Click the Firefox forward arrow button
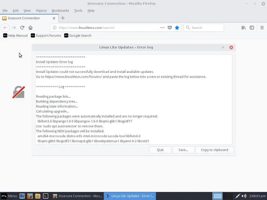The width and height of the screenshot is (267, 200). [x=14, y=28]
